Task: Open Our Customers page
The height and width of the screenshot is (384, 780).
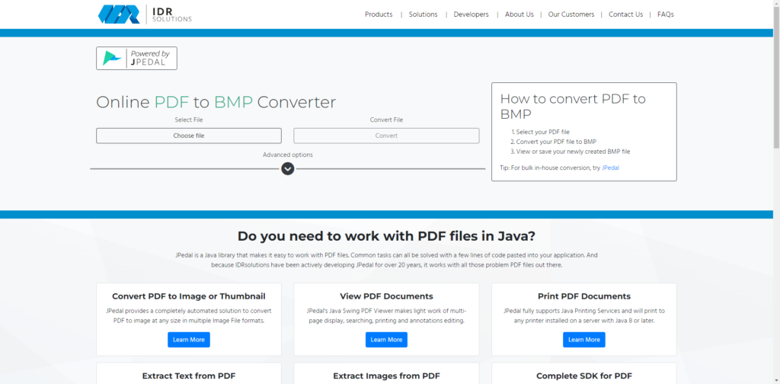Action: (571, 14)
